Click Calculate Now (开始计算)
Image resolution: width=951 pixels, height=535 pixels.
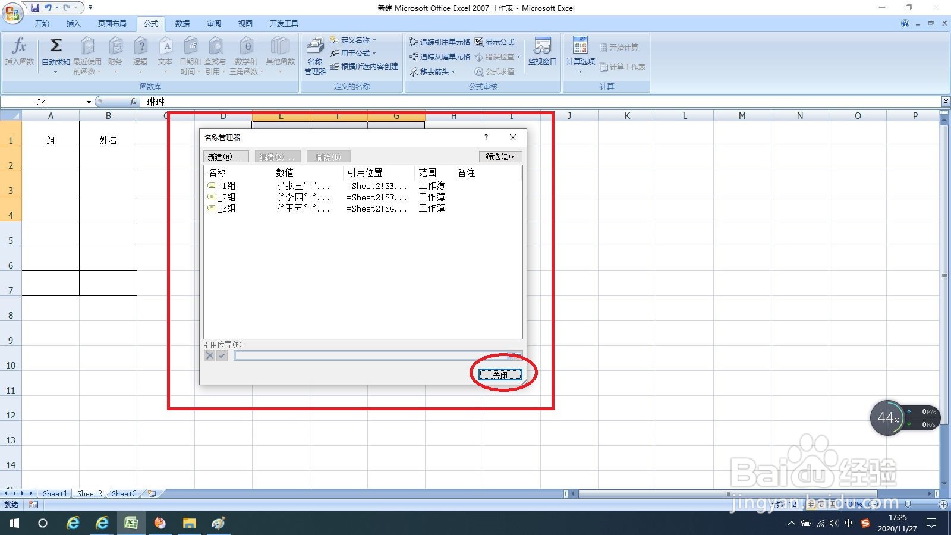619,48
